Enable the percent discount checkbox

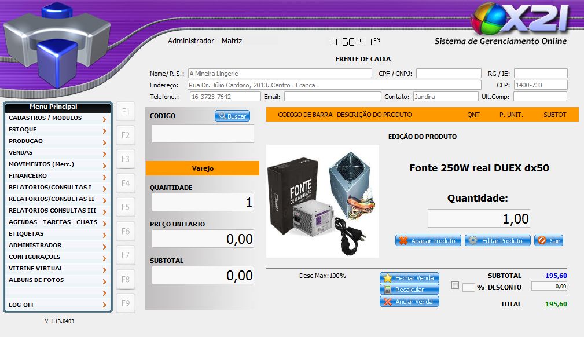[455, 285]
